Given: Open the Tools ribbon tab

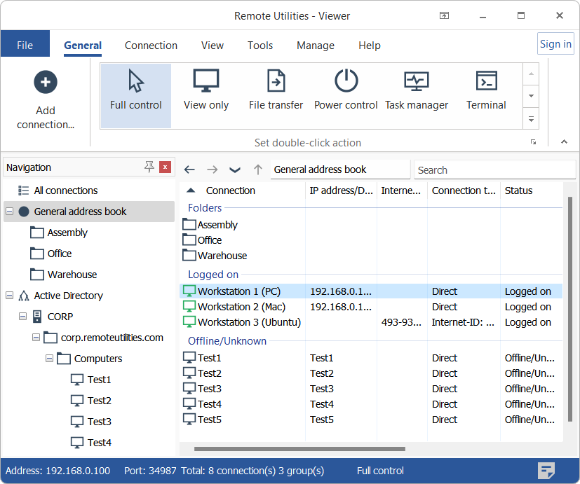Looking at the screenshot, I should (x=260, y=46).
